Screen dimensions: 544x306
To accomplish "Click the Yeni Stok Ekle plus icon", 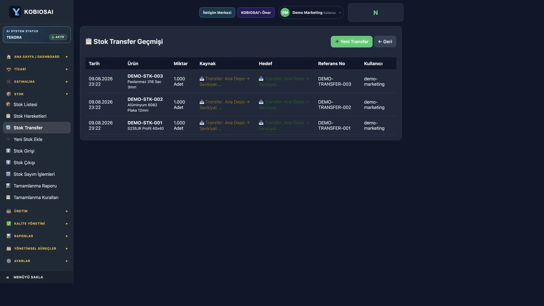I will (x=8, y=139).
